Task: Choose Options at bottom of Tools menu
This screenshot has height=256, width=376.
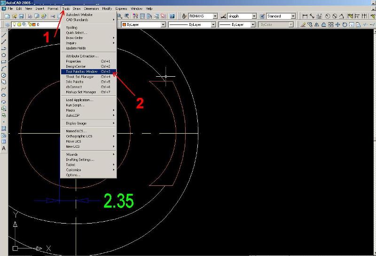Action: coord(88,175)
